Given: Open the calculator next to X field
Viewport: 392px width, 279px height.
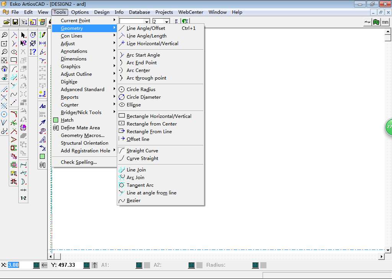Looking at the screenshot, I should [36, 265].
